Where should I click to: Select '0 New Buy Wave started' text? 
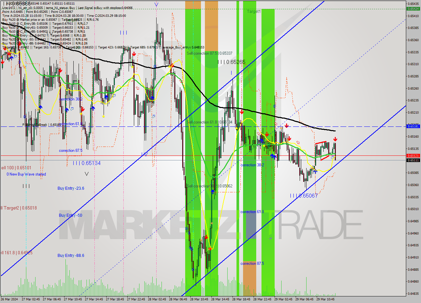(x=26, y=174)
